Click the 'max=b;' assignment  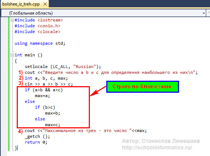pyautogui.click(x=52, y=113)
